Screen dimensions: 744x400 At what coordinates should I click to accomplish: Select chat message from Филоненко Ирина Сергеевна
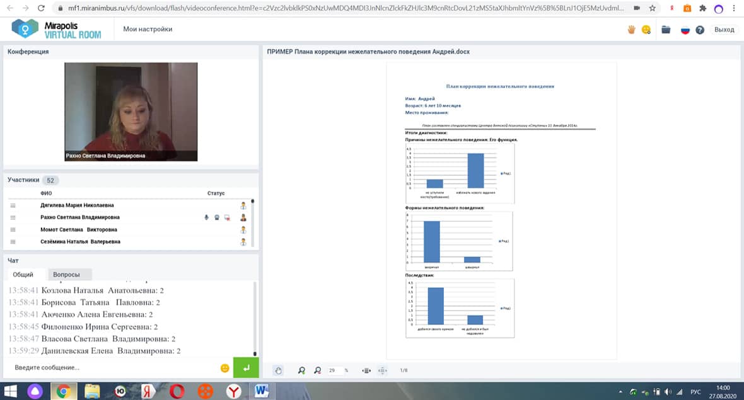[x=83, y=326]
